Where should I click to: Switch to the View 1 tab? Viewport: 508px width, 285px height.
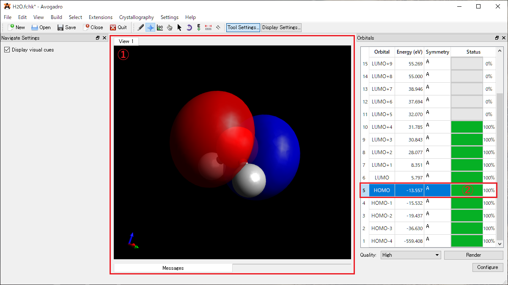click(x=126, y=41)
